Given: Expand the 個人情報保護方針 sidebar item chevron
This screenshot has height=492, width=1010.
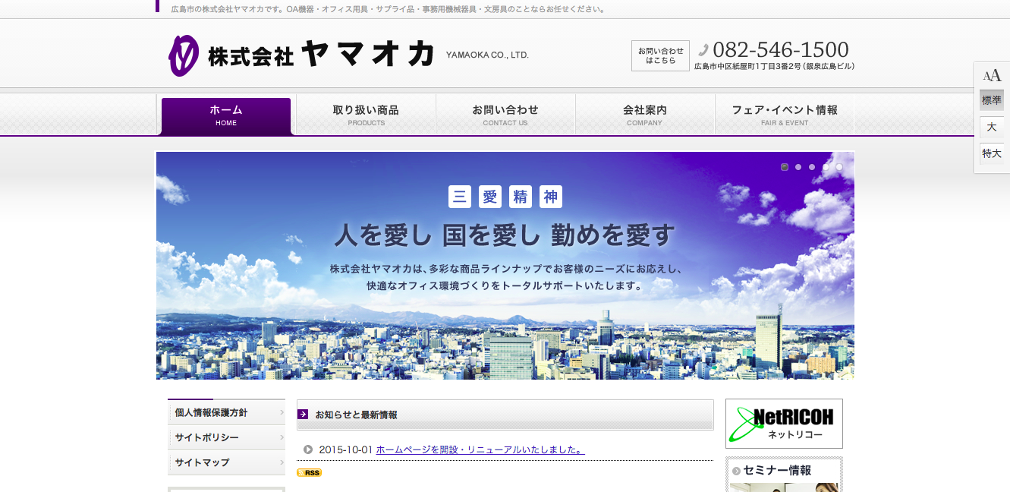Looking at the screenshot, I should point(282,412).
